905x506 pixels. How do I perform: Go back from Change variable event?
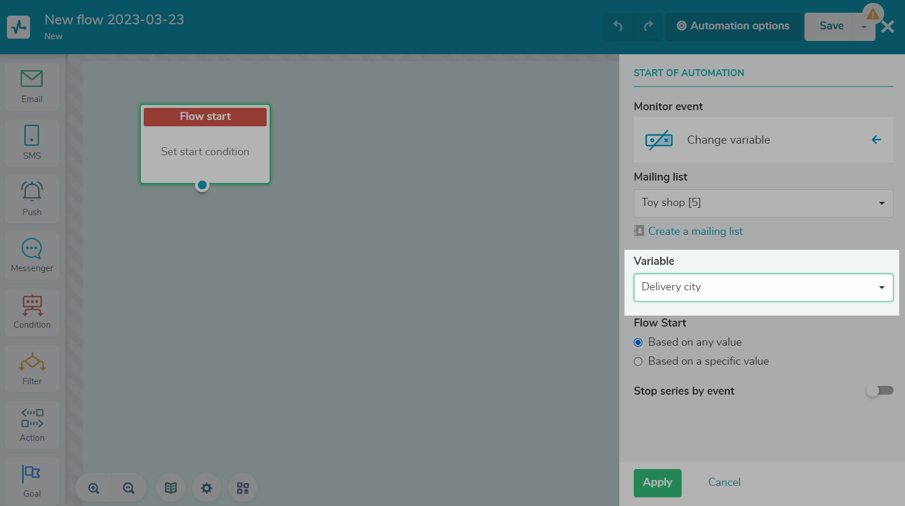[x=876, y=140]
